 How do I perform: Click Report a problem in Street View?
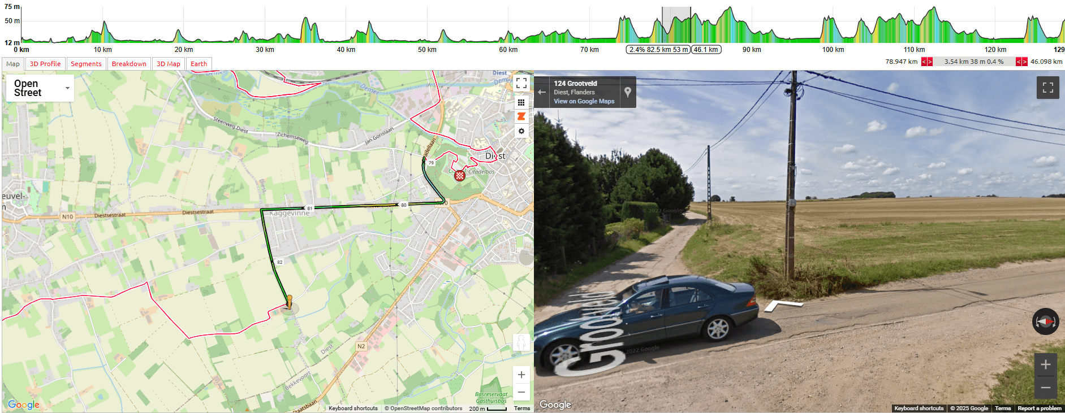[x=1040, y=408]
